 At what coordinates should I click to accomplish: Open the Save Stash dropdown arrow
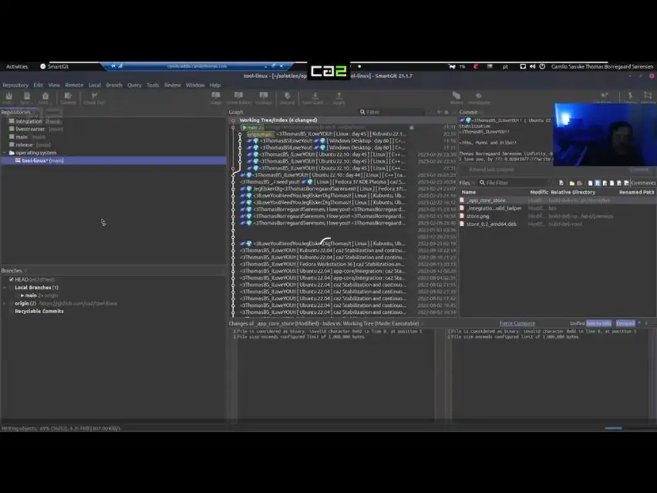[x=325, y=103]
